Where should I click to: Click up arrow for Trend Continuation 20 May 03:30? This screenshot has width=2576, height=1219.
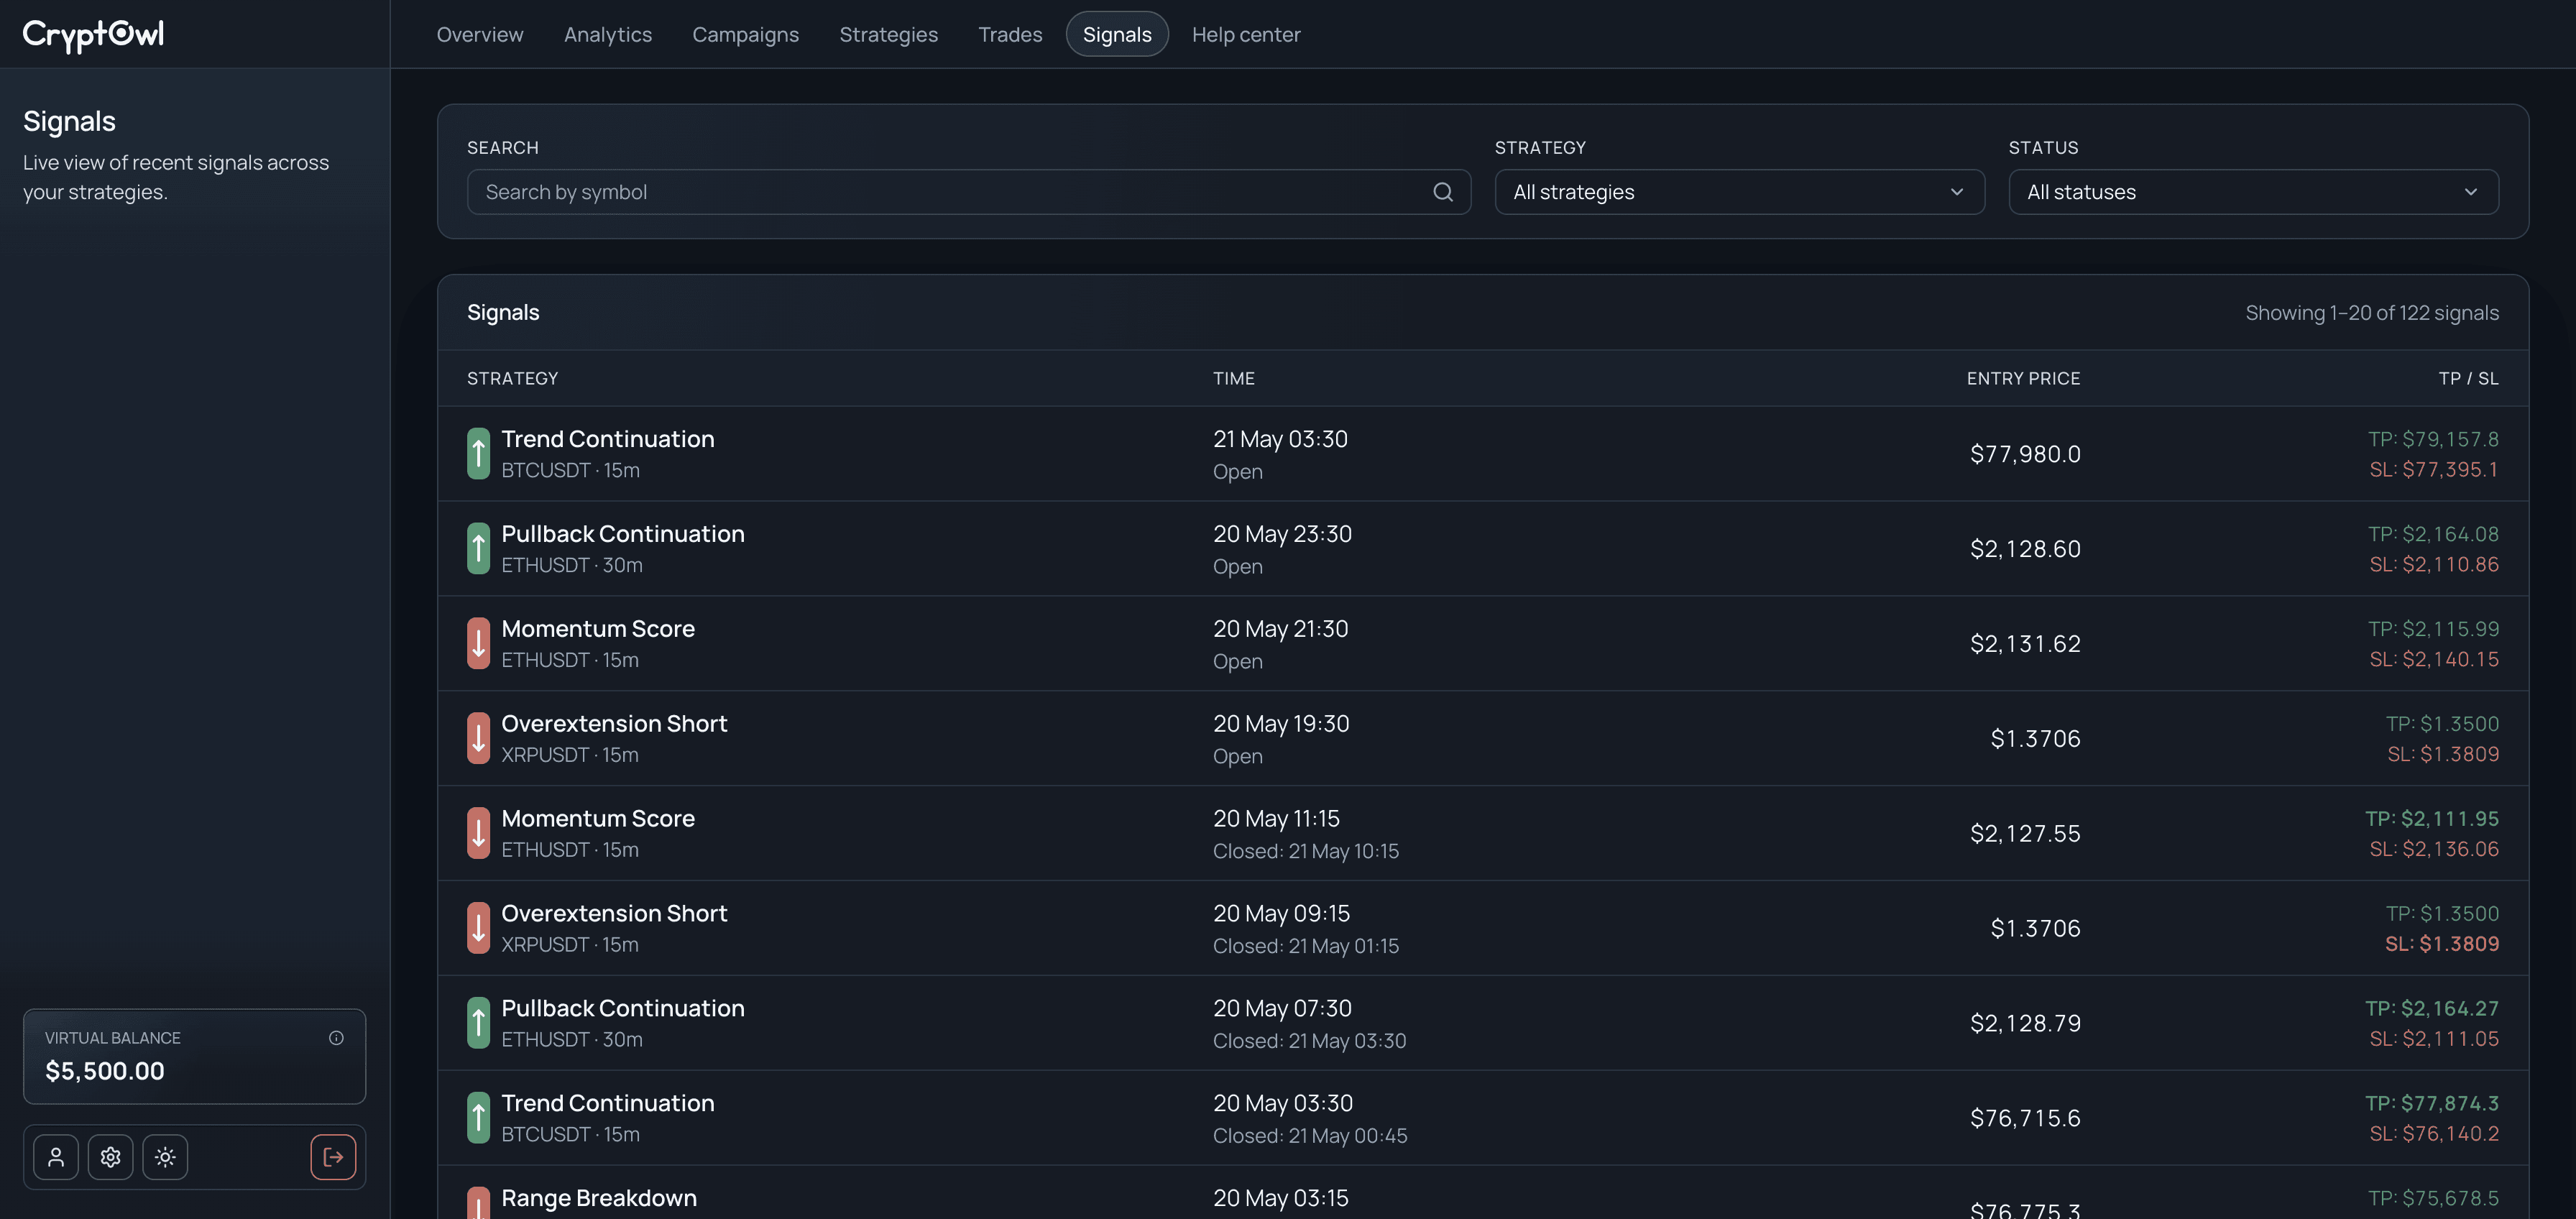[478, 1118]
